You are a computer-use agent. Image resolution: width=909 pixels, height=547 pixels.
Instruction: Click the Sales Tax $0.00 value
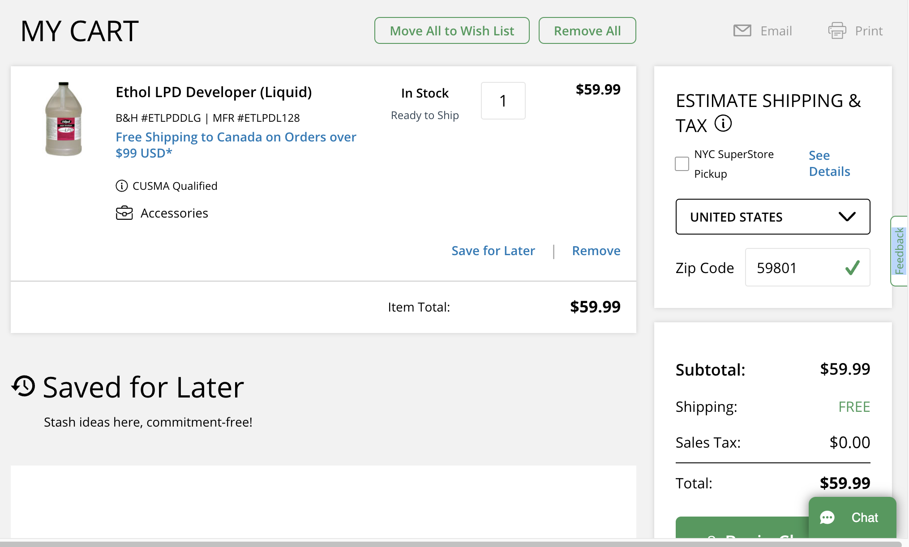coord(849,442)
